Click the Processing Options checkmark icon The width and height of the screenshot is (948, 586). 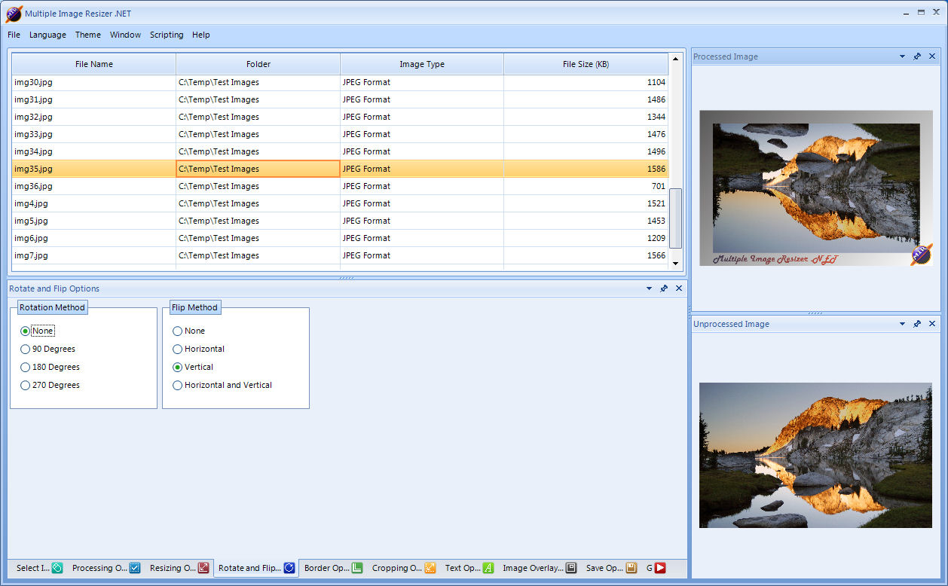pos(135,568)
